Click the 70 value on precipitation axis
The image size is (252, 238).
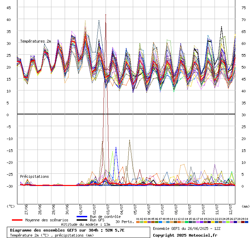[x=243, y=20]
